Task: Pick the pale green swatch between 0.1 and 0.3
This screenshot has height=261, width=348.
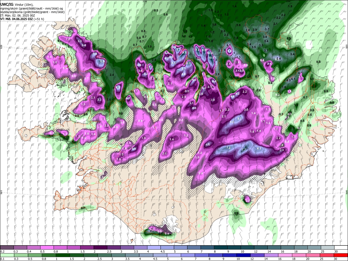Action: 7,255
